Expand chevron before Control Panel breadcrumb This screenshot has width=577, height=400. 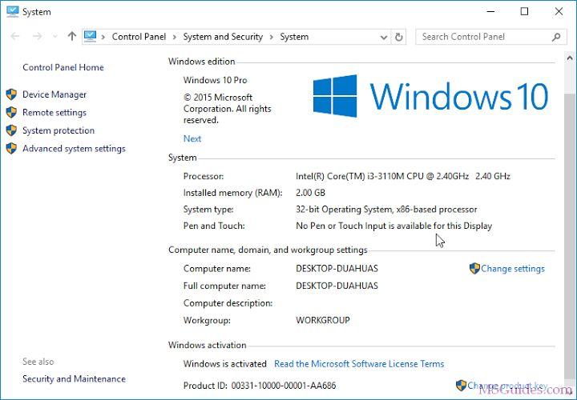[103, 37]
